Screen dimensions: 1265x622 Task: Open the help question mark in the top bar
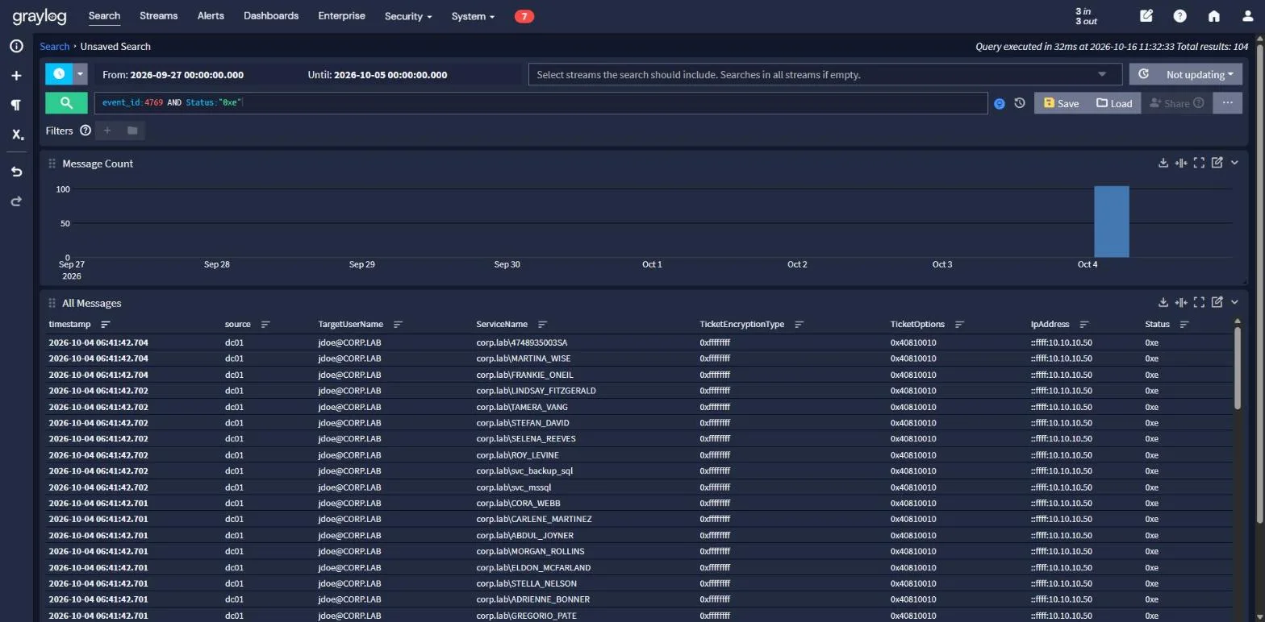click(1179, 16)
